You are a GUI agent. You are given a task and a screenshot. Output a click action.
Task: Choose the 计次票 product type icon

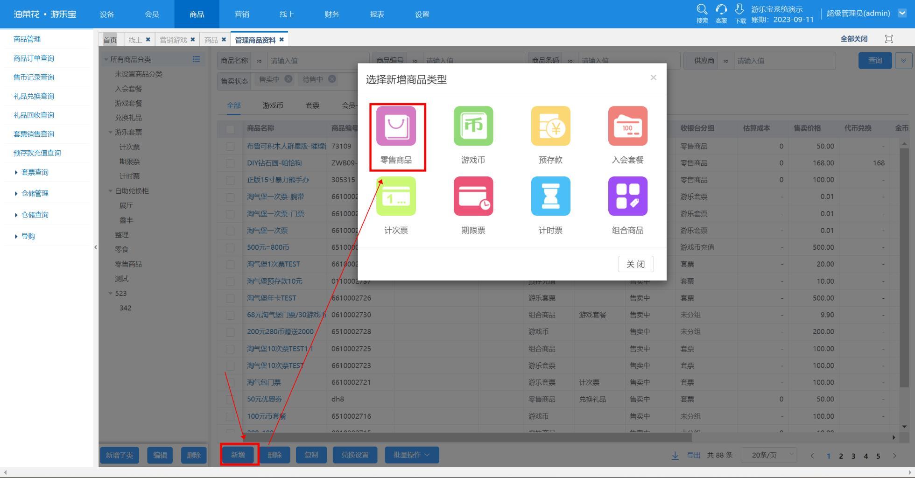396,196
